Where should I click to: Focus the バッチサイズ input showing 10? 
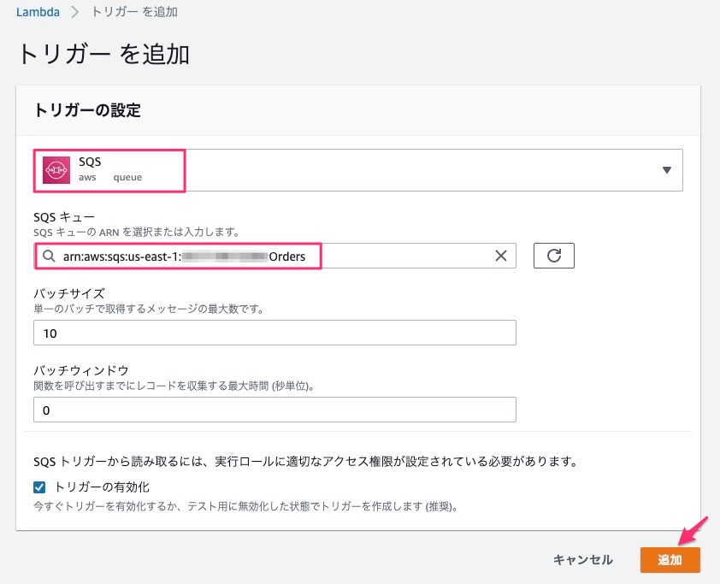point(274,332)
